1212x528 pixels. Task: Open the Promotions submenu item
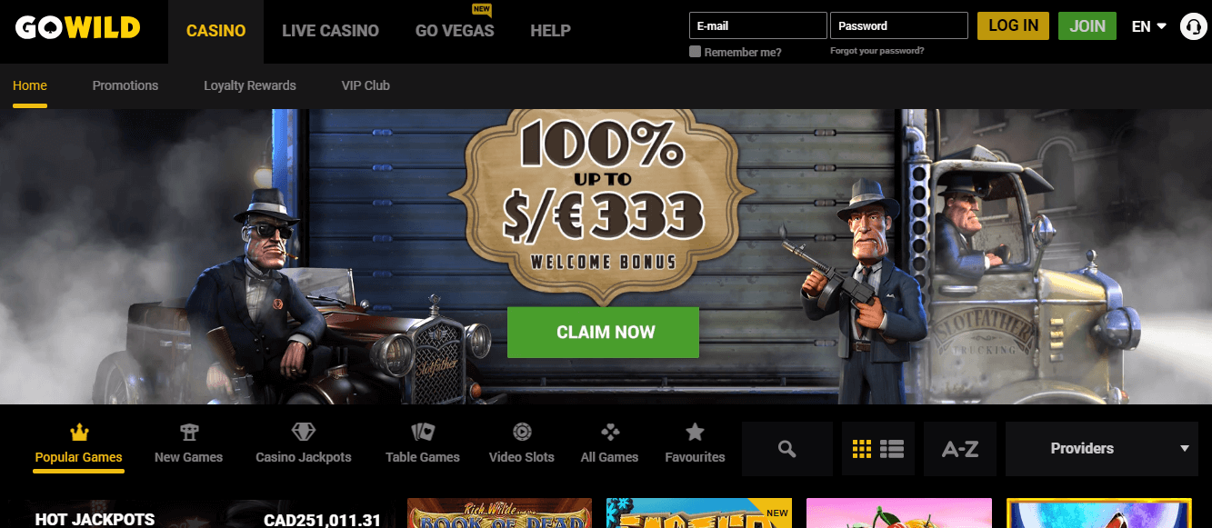click(x=125, y=85)
